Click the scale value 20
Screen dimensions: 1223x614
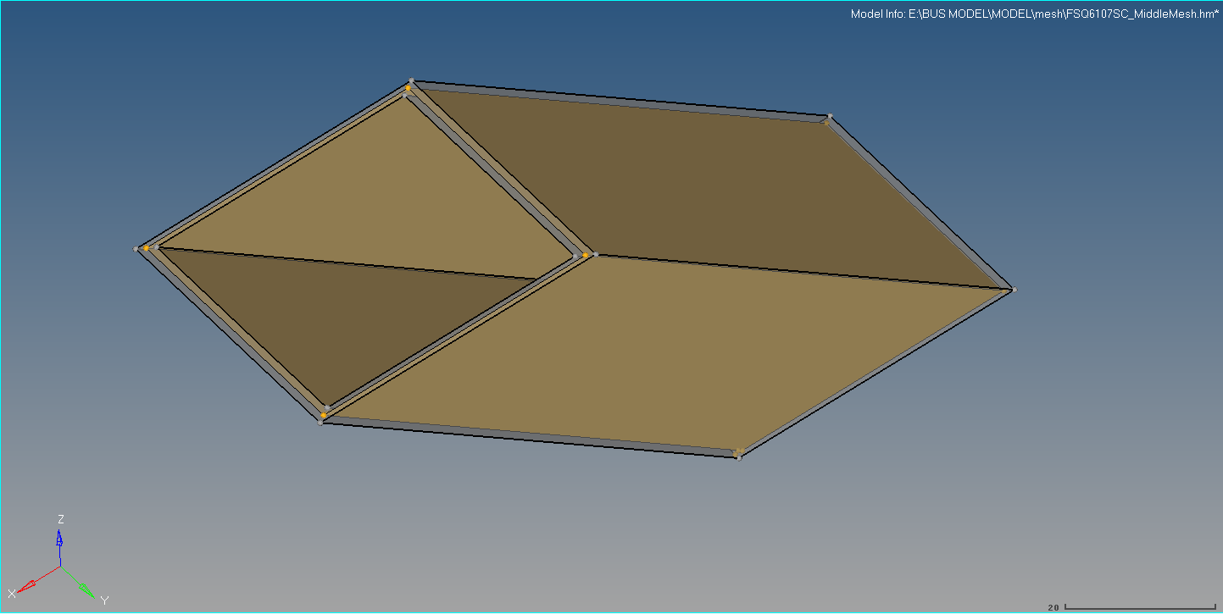coord(1053,607)
